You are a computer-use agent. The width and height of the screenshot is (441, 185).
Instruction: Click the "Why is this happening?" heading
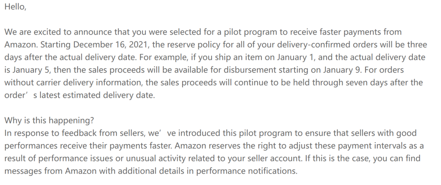[x=49, y=121]
